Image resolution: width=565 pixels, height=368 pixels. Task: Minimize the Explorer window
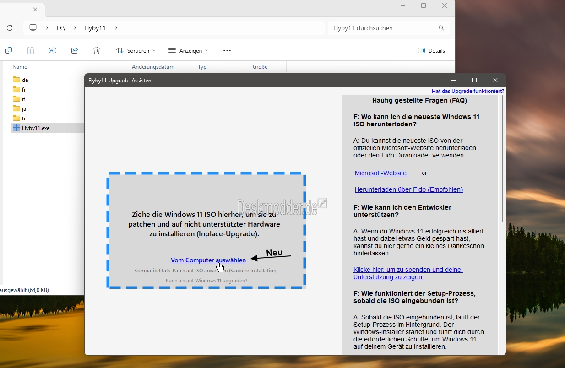(x=402, y=5)
